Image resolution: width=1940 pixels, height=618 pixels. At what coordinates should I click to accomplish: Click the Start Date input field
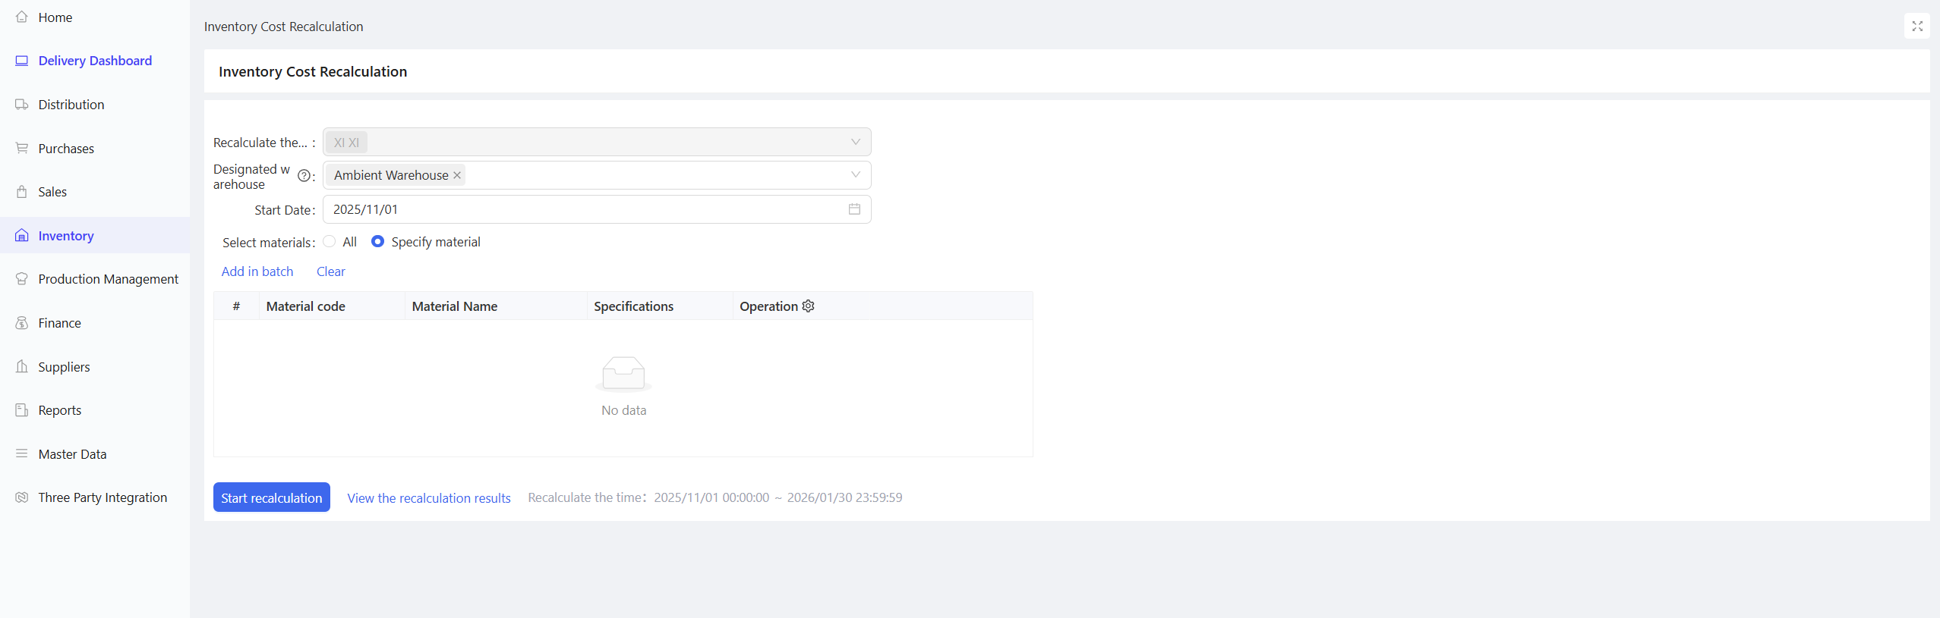coord(585,209)
